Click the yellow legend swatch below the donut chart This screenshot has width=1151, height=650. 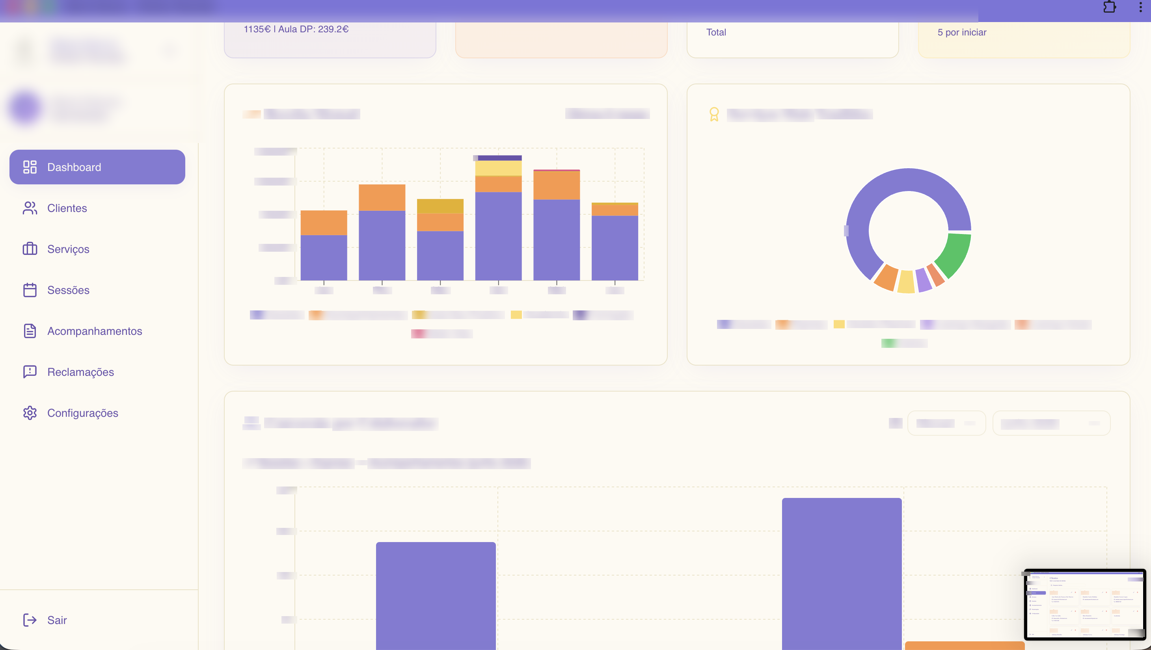click(x=839, y=324)
